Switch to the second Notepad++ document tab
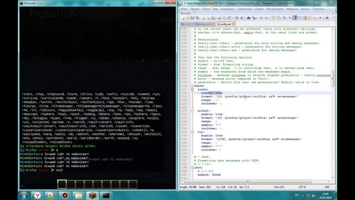 [205, 24]
